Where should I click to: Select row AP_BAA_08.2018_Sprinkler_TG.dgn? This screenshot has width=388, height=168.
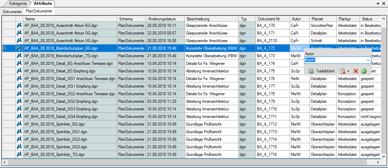click(x=192, y=155)
